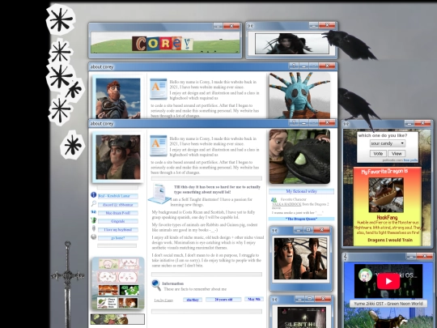This screenshot has height=328, width=437.
Task: Click the dark-haired character image in the top right window
Action: point(292,44)
